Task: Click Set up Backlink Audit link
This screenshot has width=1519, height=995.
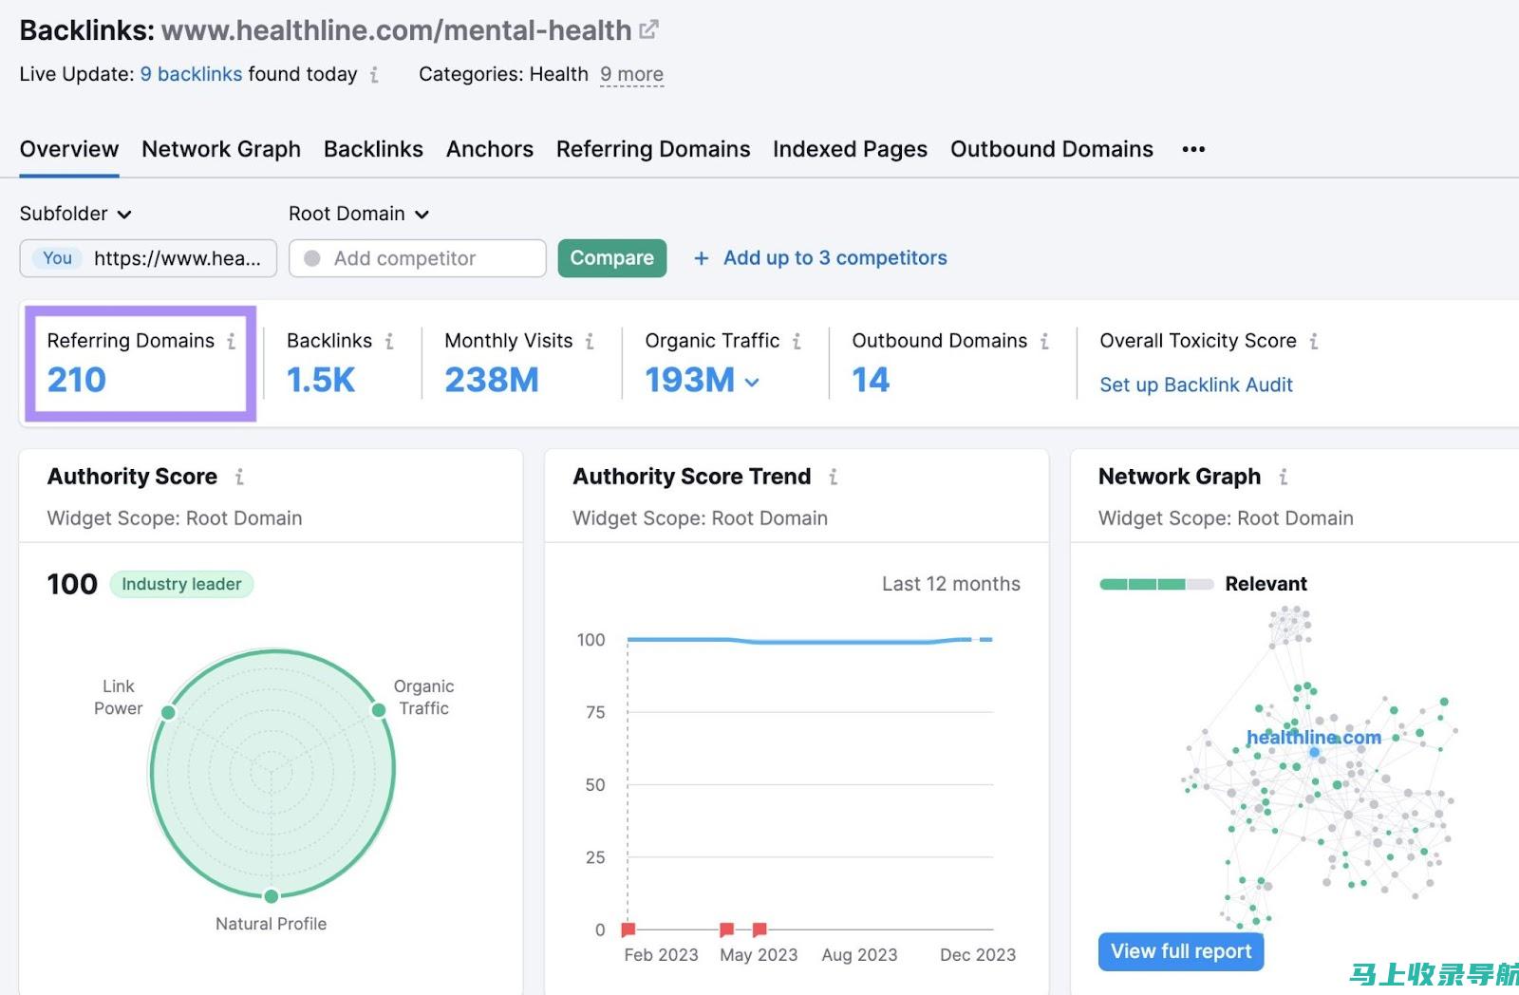Action: [1196, 385]
